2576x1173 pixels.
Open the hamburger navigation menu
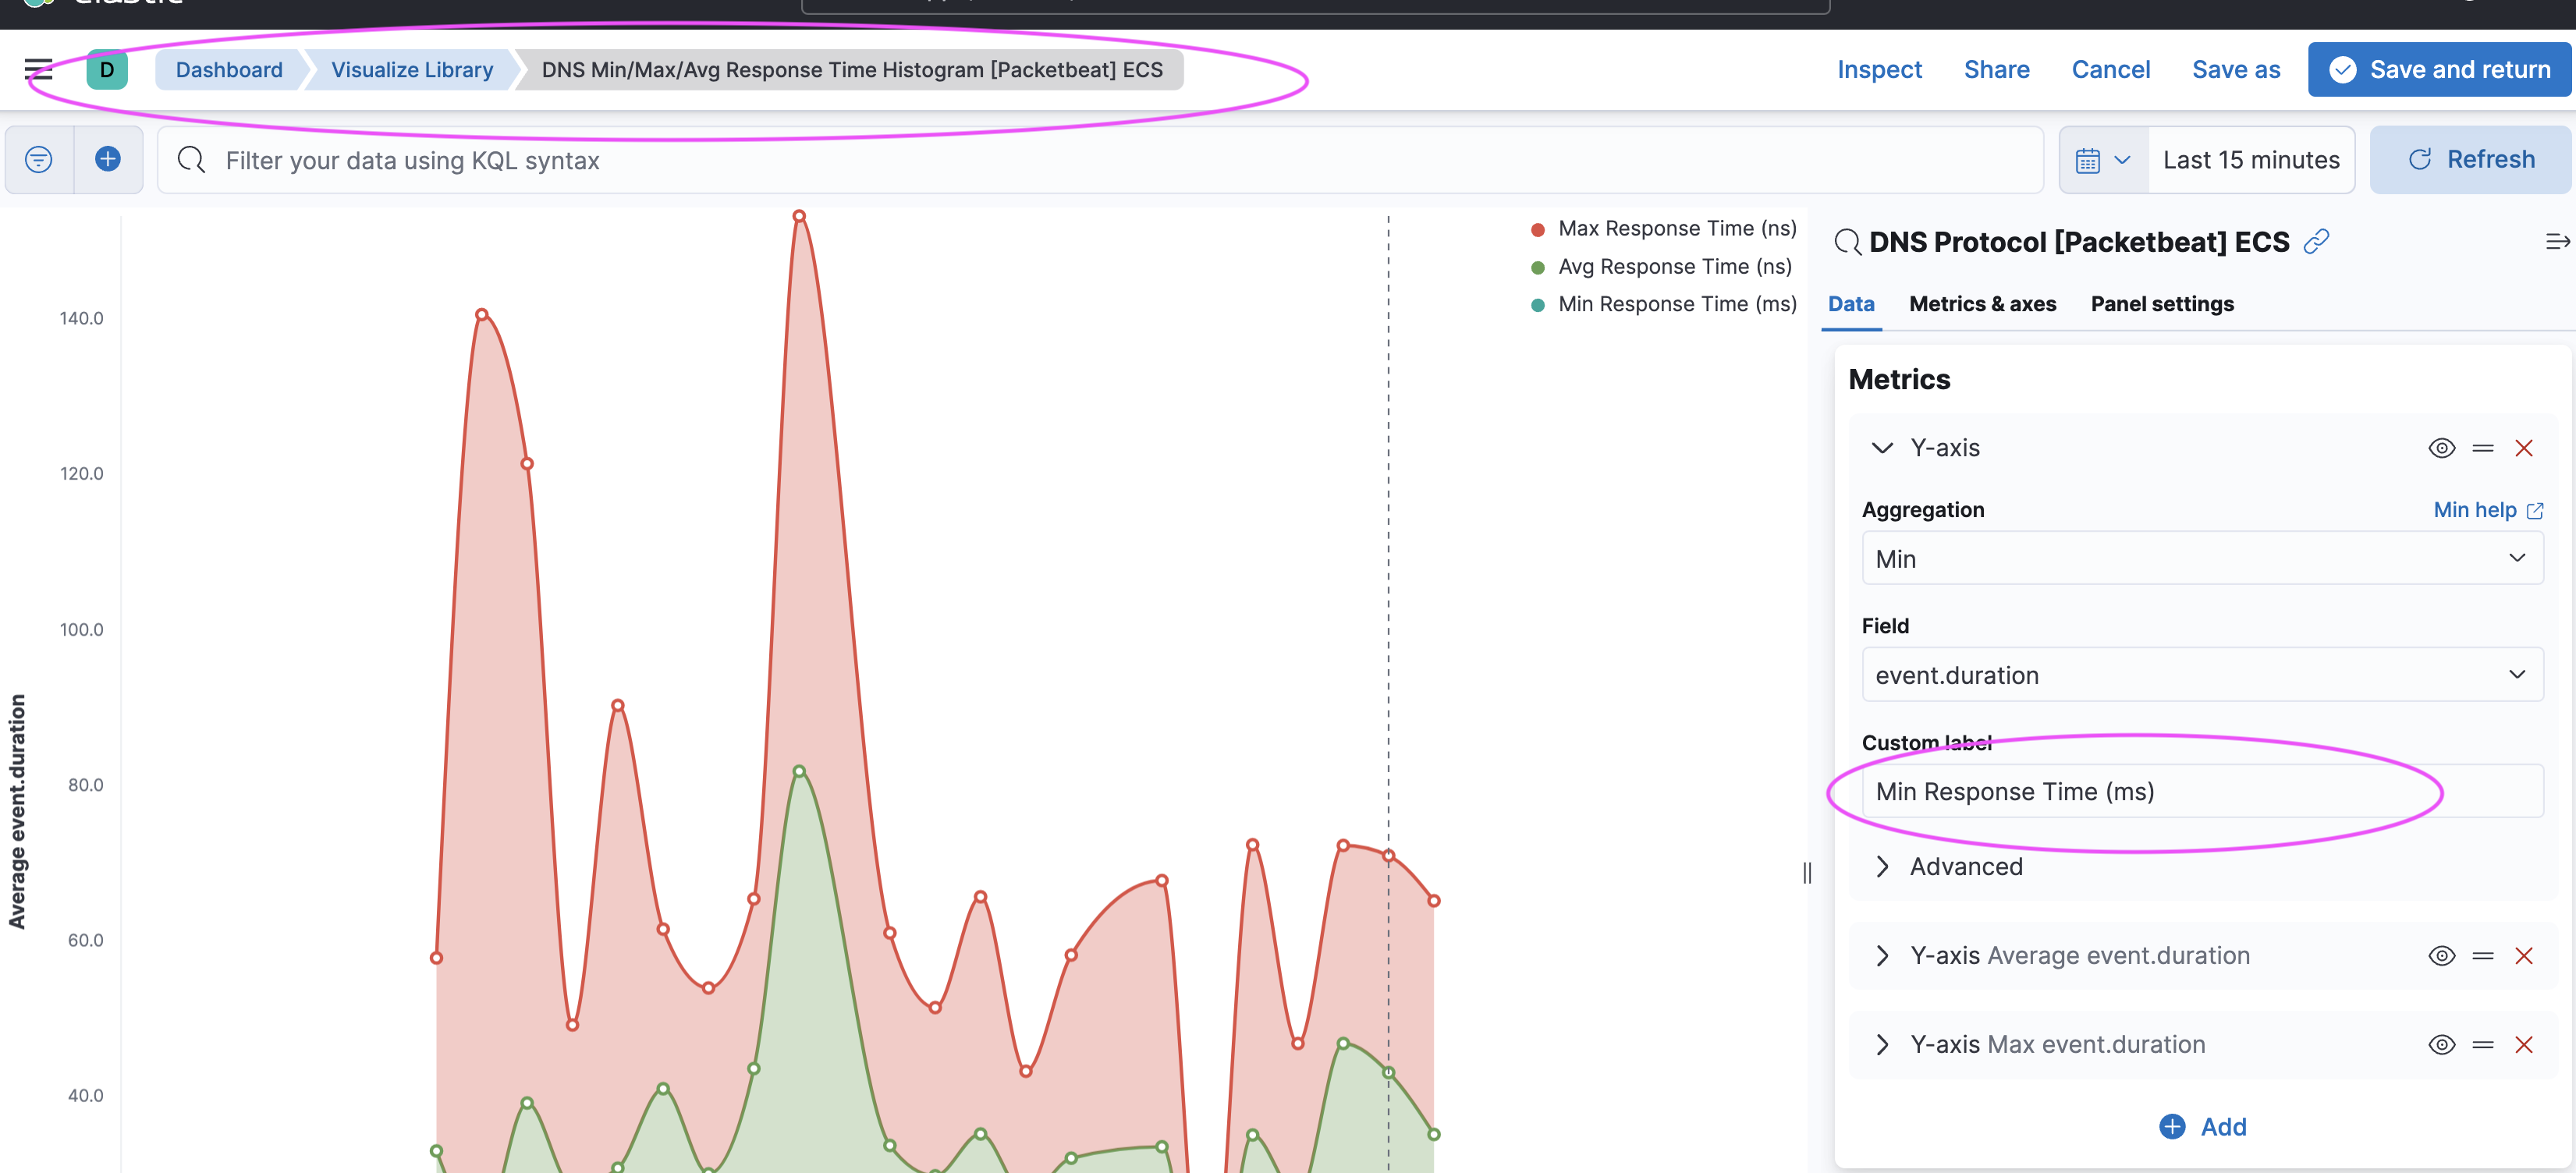coord(38,69)
